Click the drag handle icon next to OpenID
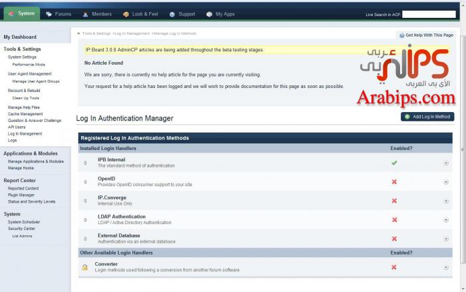This screenshot has width=466, height=292. 85,182
